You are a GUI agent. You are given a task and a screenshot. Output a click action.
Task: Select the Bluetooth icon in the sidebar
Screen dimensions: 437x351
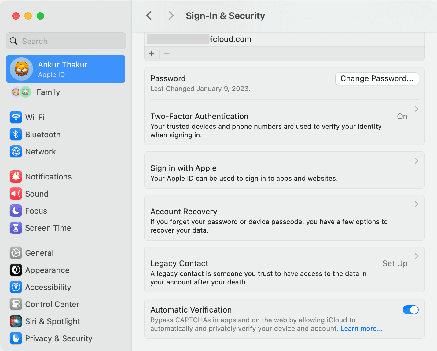coord(16,134)
